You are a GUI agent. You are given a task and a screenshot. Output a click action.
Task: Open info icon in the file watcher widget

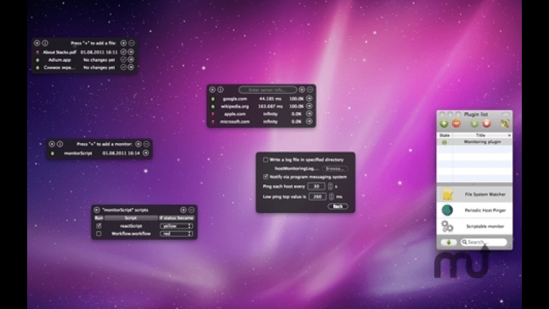coord(45,43)
